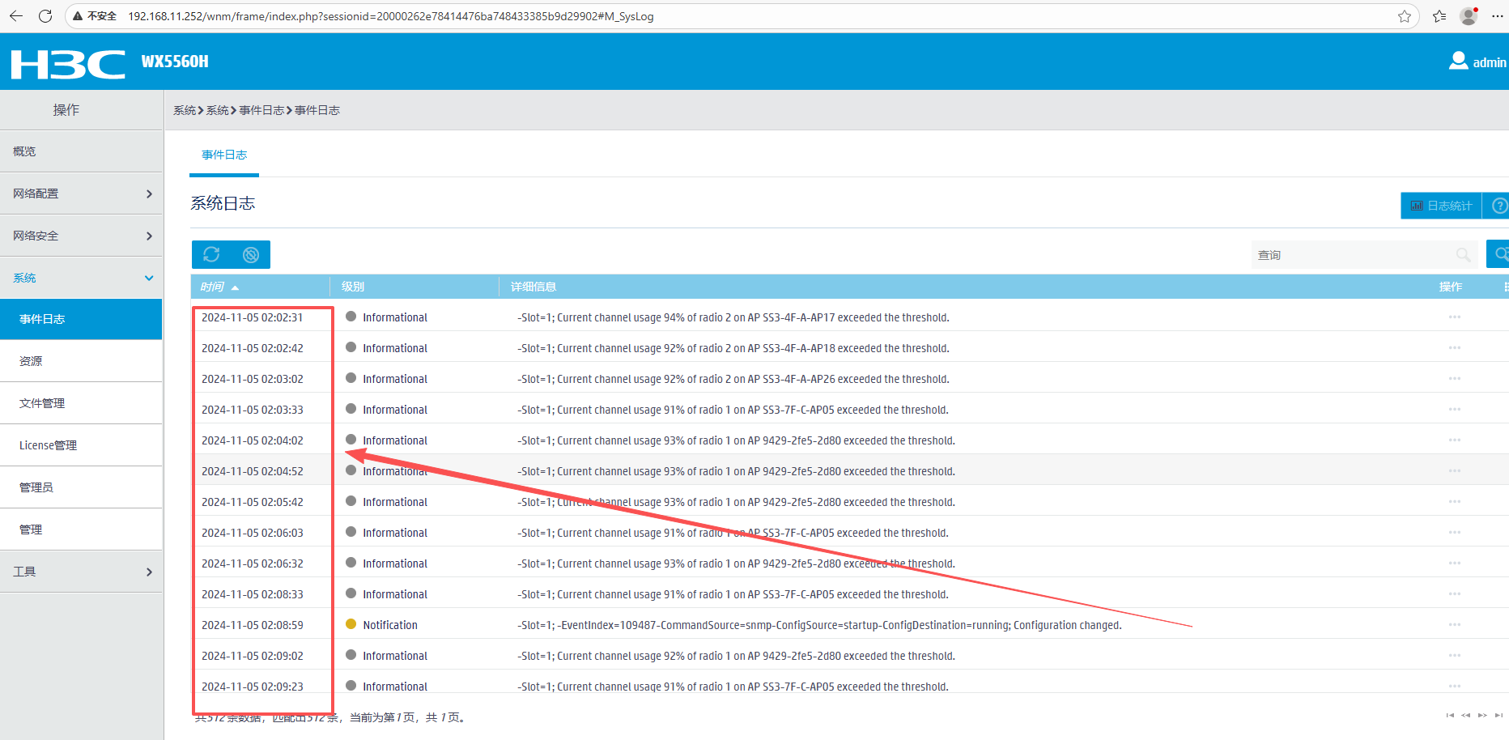Select the timestamp 2024-11-05 02:02:31

[252, 317]
